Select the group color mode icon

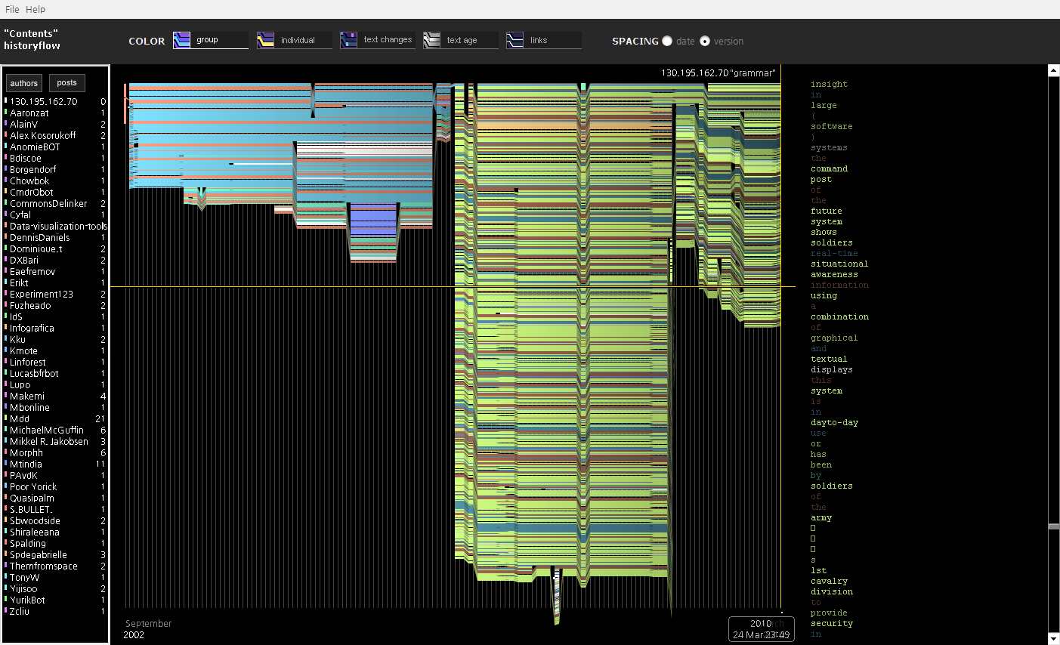(181, 41)
